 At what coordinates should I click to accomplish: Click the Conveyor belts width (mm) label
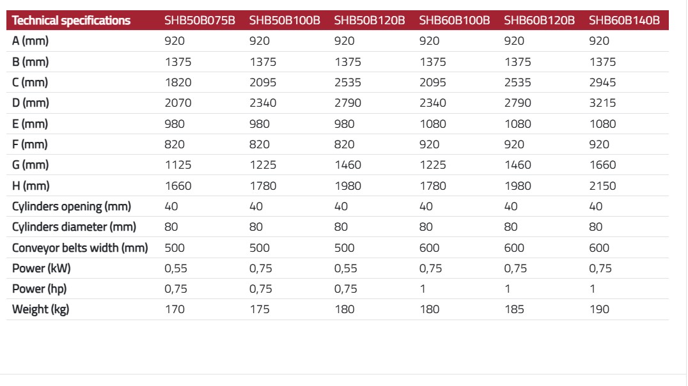pos(80,248)
